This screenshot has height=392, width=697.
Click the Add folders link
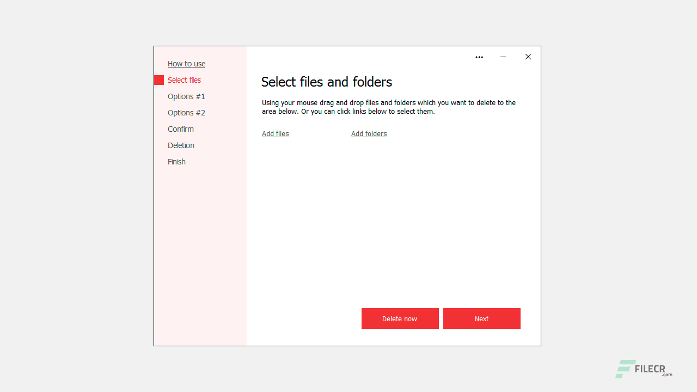369,133
